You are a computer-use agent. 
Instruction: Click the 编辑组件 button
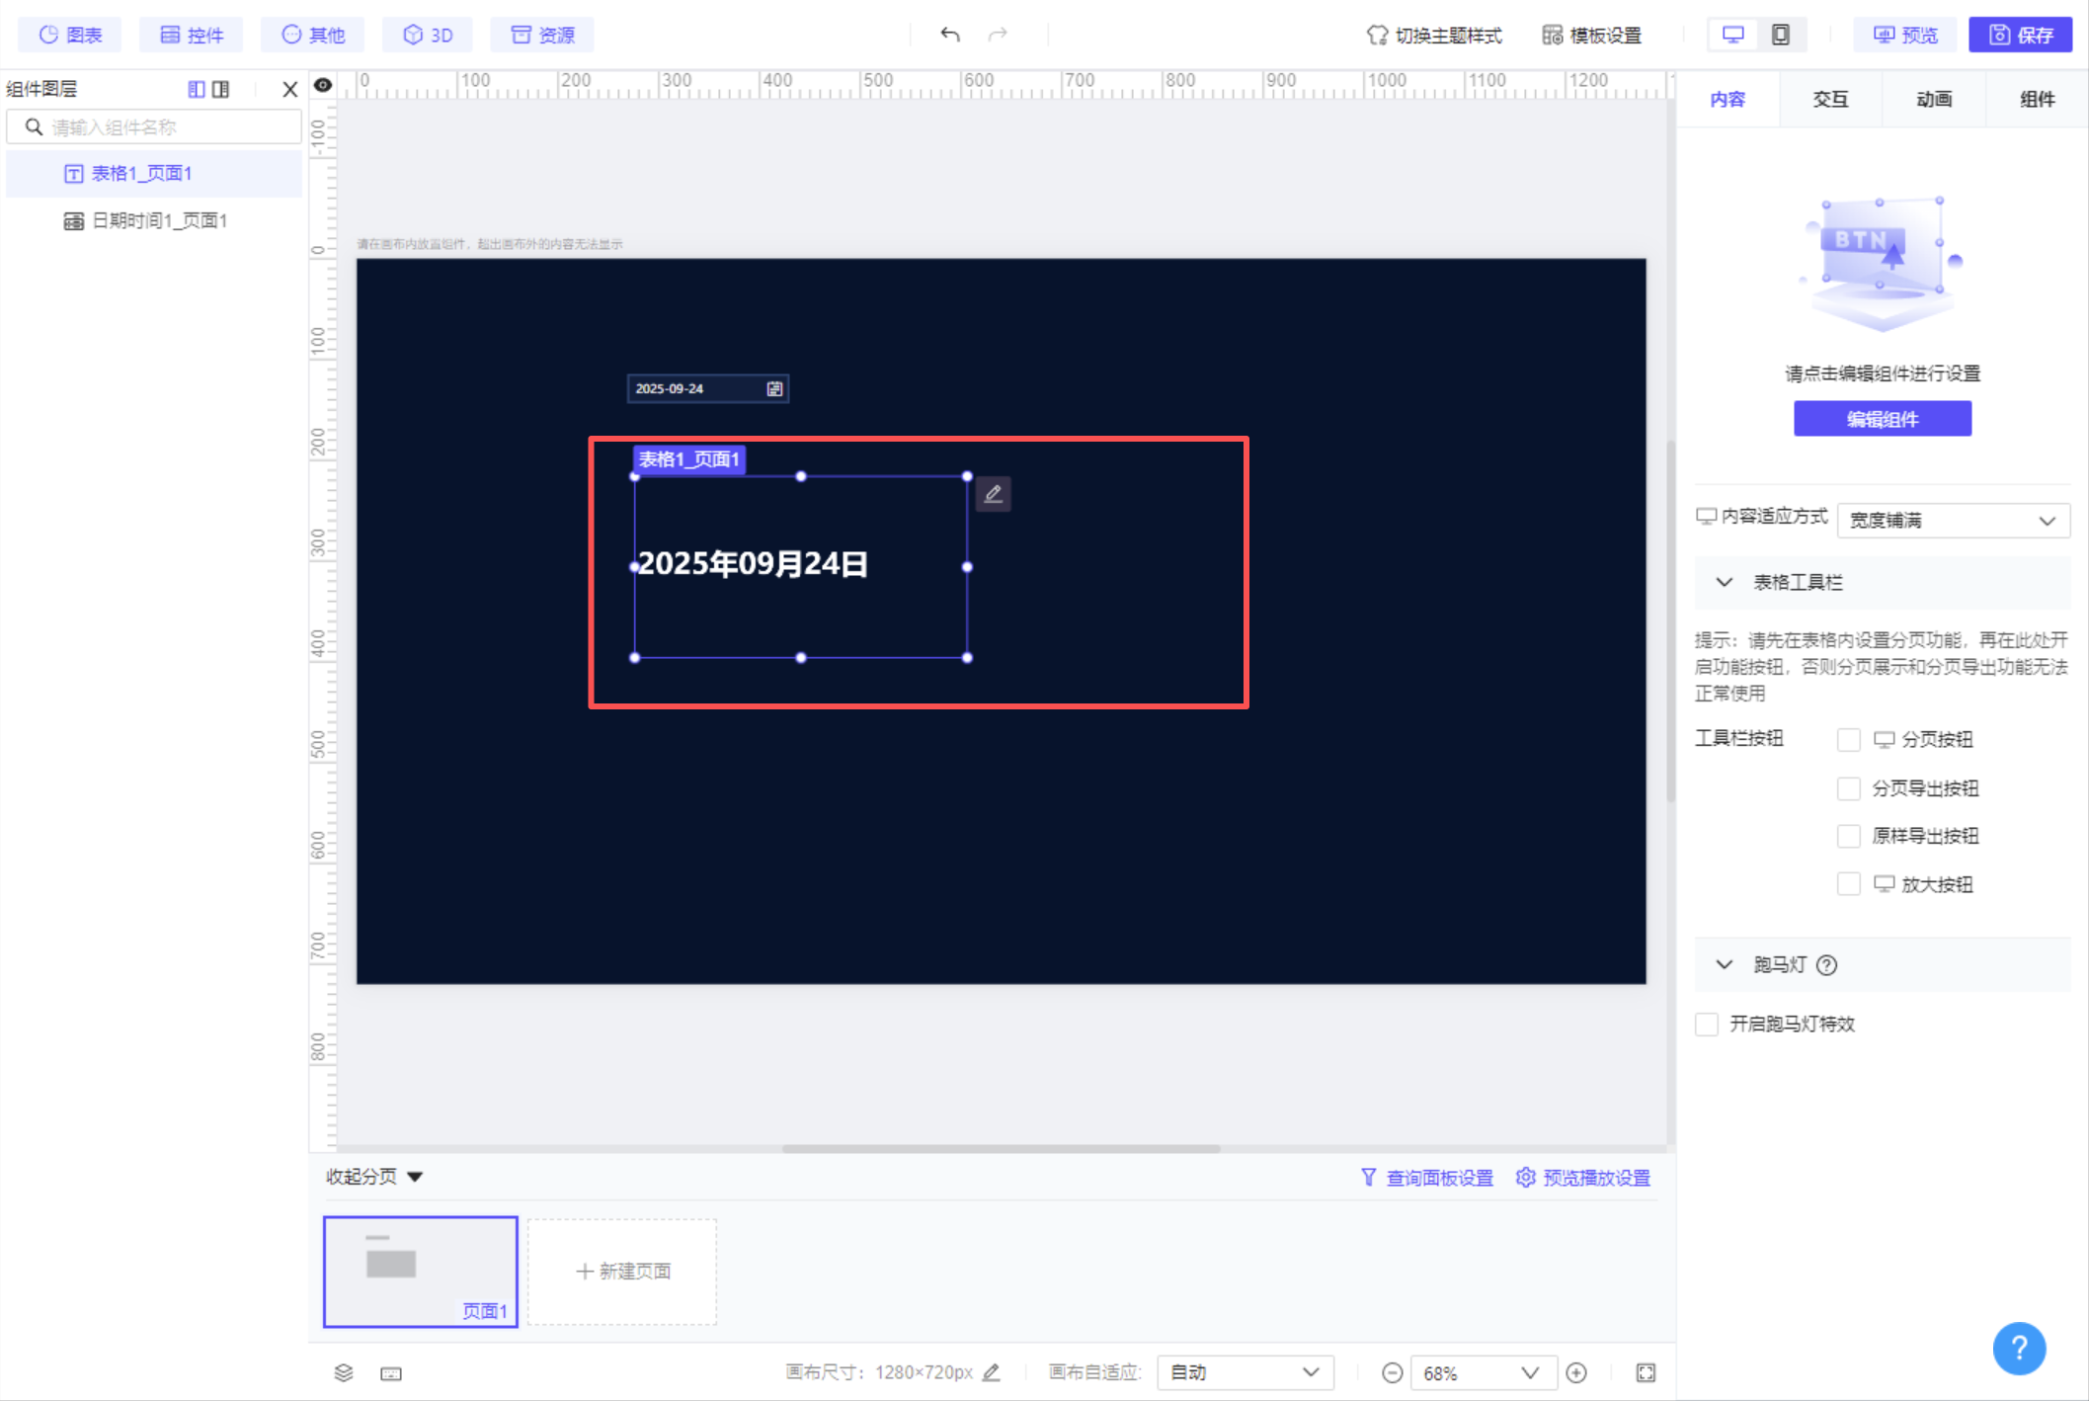pos(1882,419)
